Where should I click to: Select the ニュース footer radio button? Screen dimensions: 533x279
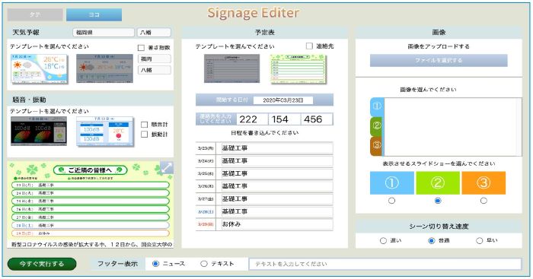pos(155,264)
